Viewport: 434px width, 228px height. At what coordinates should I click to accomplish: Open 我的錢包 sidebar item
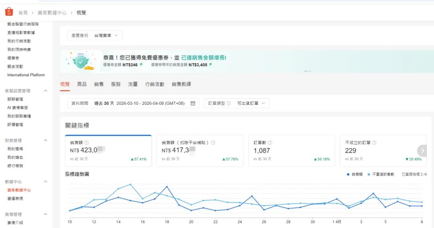[x=15, y=157]
